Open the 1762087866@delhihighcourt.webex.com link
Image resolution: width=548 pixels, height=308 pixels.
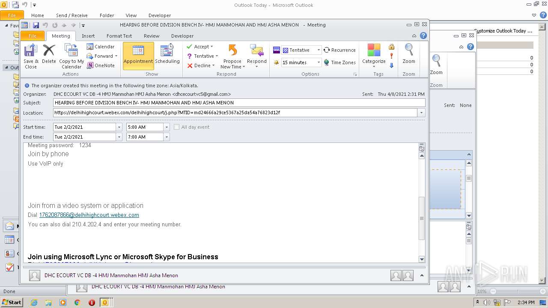(x=89, y=215)
